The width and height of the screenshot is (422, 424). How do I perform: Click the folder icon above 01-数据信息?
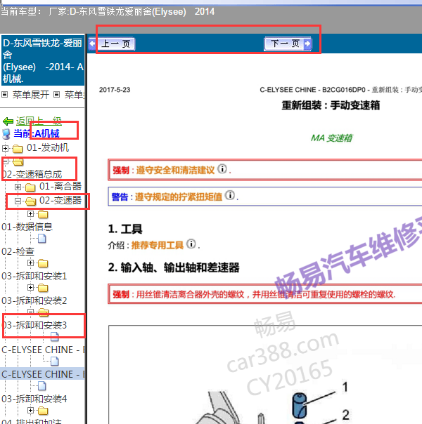point(43,214)
